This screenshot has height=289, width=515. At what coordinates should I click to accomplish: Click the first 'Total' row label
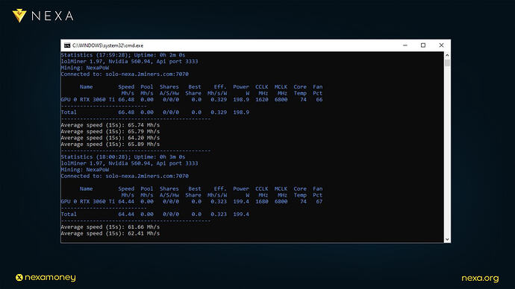pyautogui.click(x=69, y=112)
